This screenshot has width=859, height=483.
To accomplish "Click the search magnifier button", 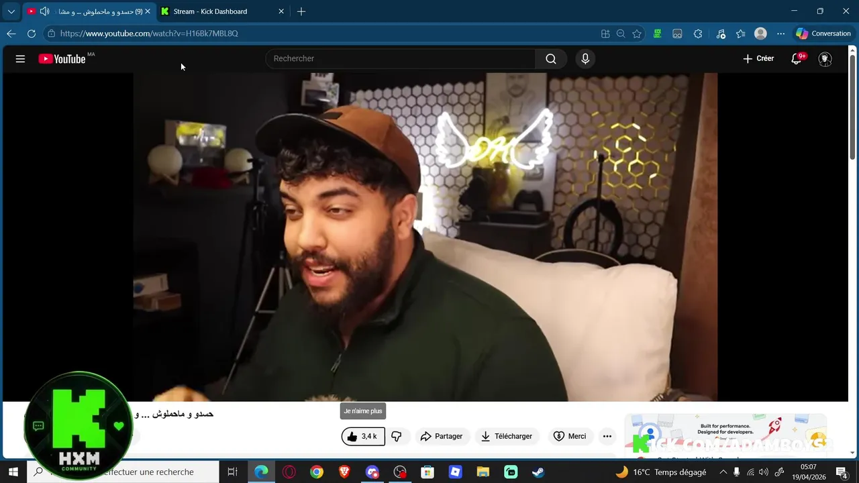I will 551,59.
